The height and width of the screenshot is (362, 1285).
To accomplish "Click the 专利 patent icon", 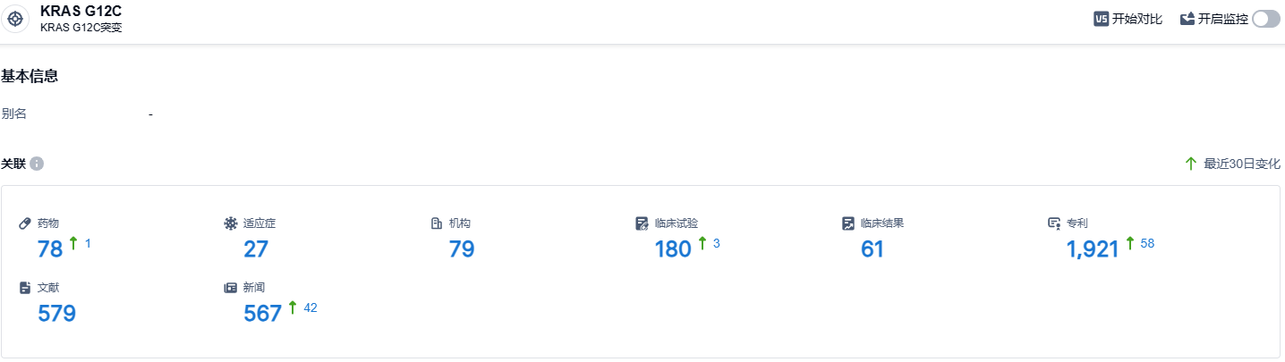I will point(1054,223).
